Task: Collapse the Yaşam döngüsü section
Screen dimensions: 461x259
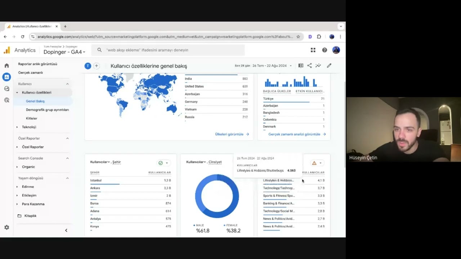Action: pyautogui.click(x=67, y=178)
